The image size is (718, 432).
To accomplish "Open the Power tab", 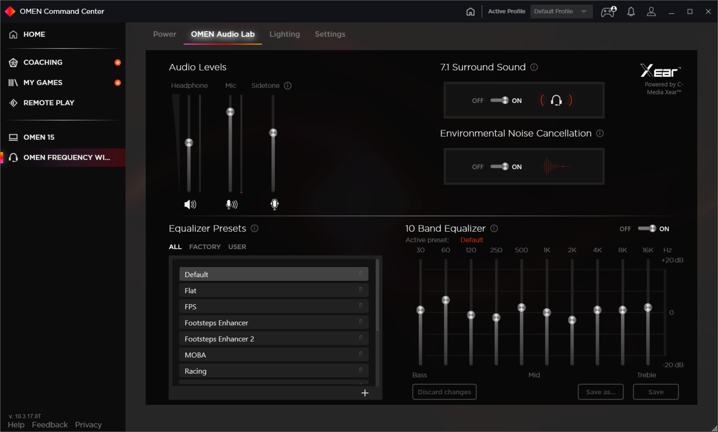I will (x=165, y=34).
